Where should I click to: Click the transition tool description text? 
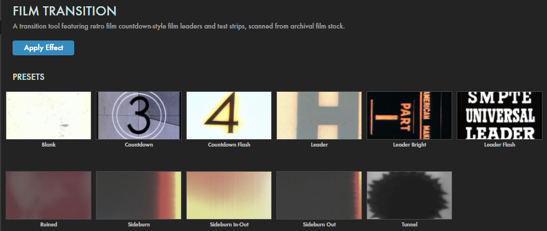tap(179, 26)
